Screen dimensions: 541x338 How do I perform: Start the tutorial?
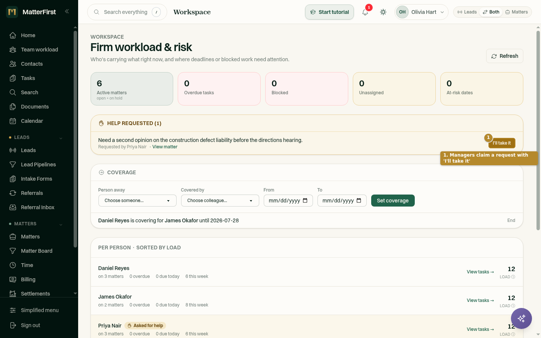coord(329,12)
